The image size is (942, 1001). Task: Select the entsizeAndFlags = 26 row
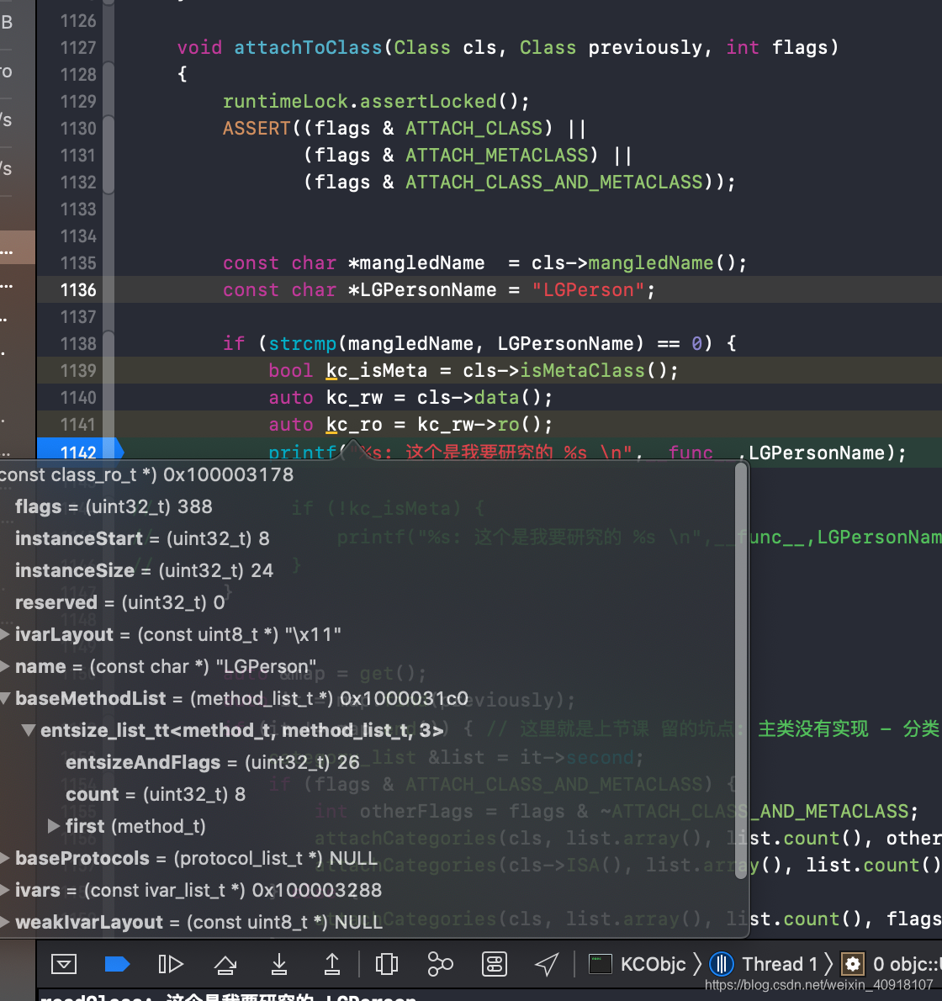(x=213, y=762)
